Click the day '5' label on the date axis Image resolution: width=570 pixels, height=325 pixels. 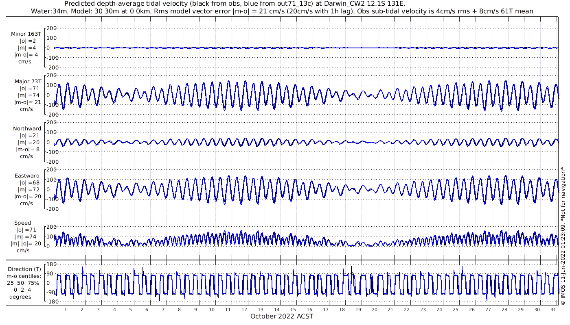coord(131,310)
